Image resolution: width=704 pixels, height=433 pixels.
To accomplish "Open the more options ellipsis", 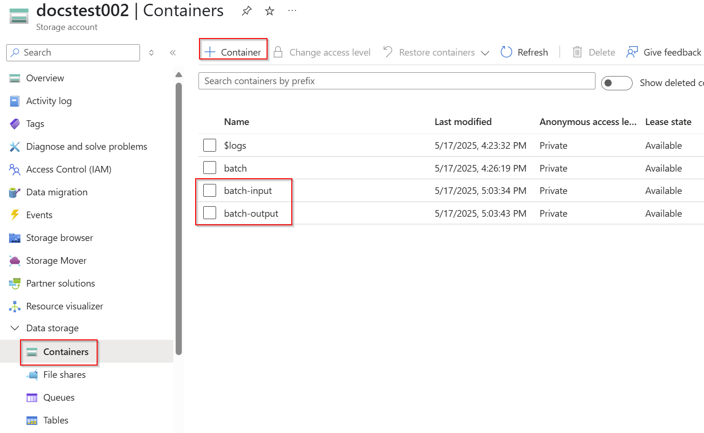I will (x=292, y=10).
